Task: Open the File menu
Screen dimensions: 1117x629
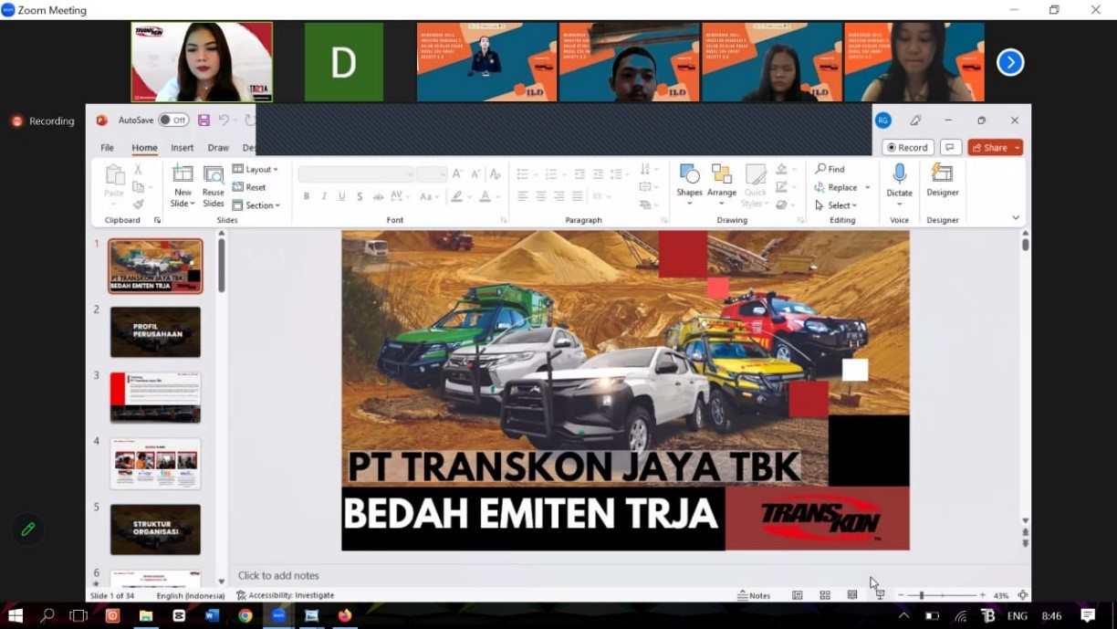Action: click(107, 148)
